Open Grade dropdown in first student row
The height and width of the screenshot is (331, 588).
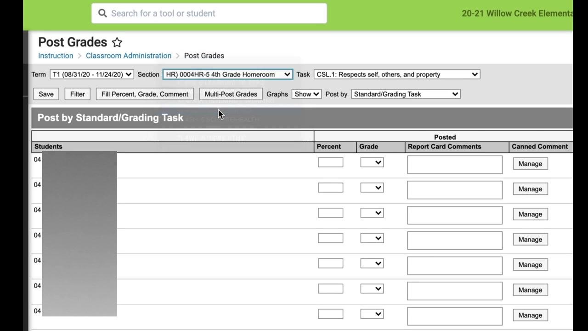pyautogui.click(x=372, y=162)
